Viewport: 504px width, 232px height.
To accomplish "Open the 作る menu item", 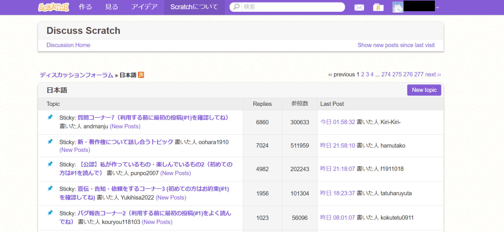I will tap(85, 7).
